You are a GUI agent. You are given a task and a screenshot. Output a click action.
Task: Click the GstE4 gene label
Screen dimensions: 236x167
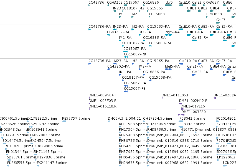pyautogui.click(x=215, y=8)
